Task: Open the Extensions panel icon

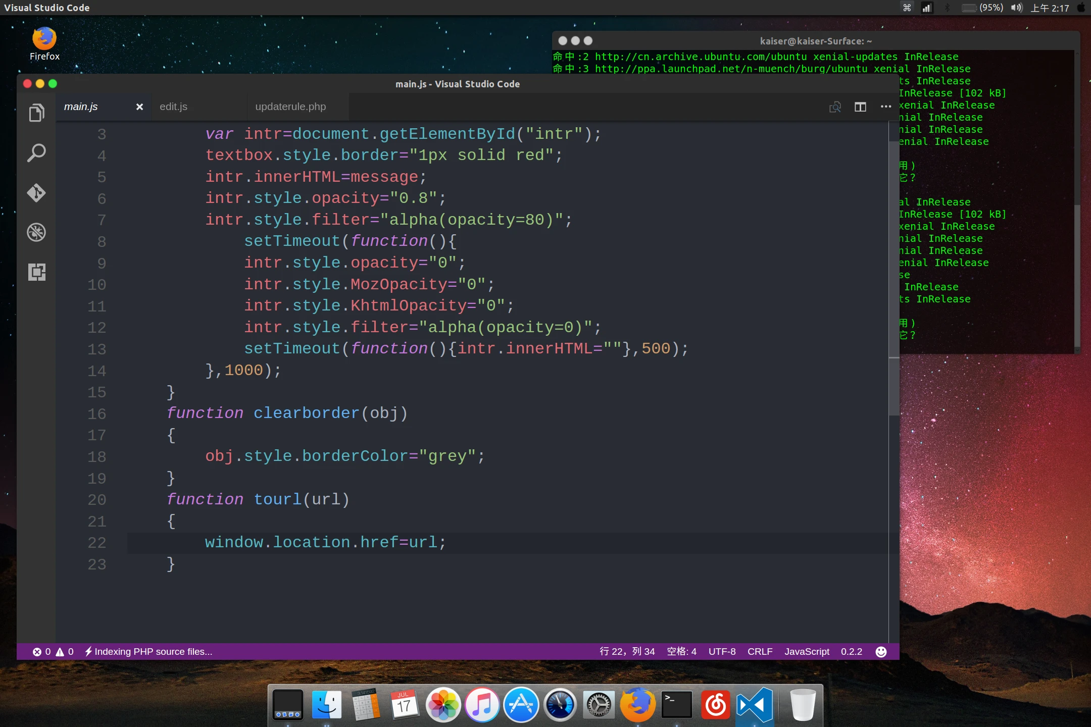Action: pyautogui.click(x=36, y=272)
